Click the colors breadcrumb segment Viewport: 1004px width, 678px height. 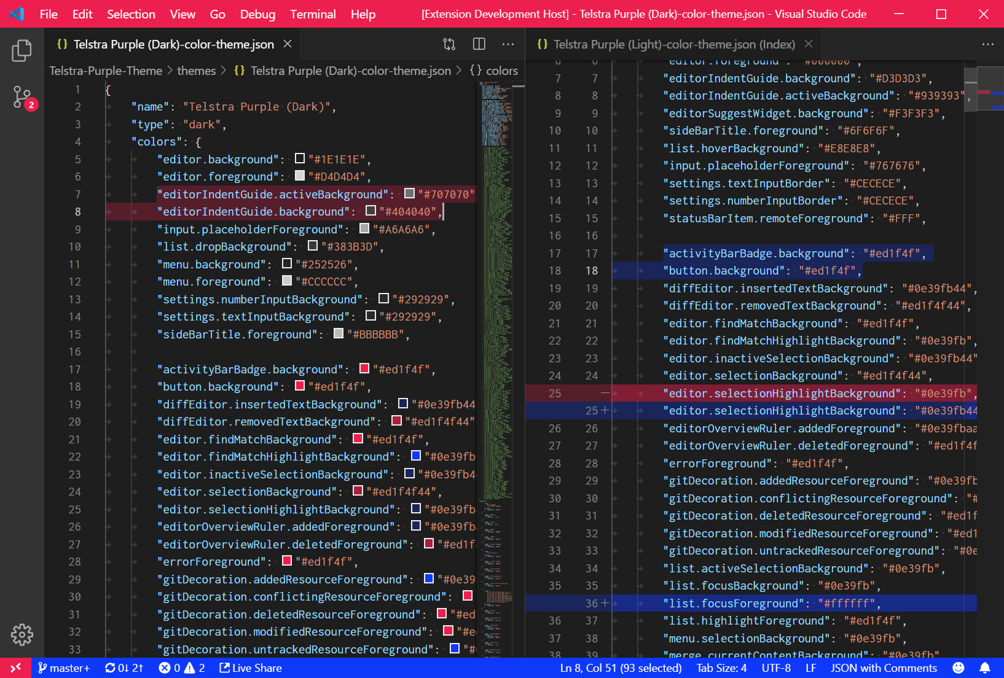pyautogui.click(x=502, y=71)
